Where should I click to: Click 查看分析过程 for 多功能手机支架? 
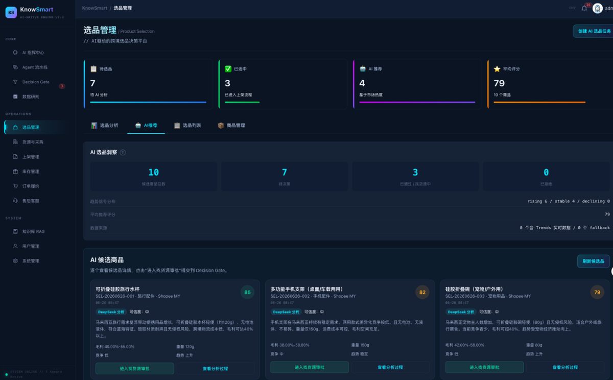[390, 367]
